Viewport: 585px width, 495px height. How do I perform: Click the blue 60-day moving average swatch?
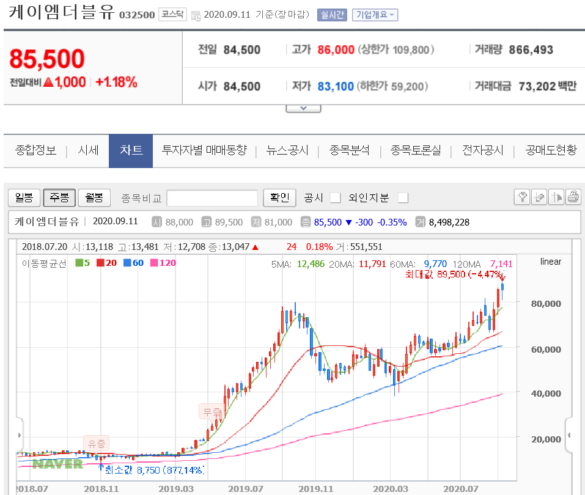pyautogui.click(x=127, y=263)
